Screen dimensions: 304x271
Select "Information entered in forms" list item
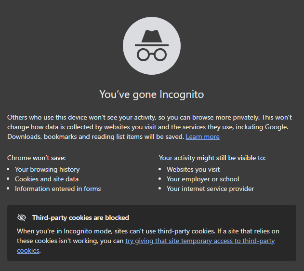coord(58,189)
